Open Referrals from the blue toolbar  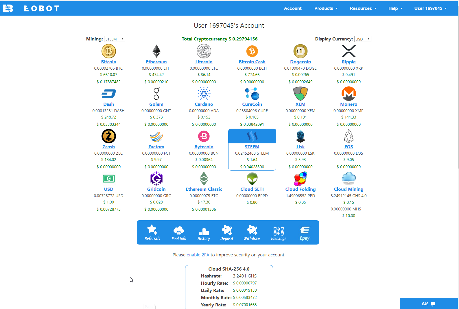(152, 233)
